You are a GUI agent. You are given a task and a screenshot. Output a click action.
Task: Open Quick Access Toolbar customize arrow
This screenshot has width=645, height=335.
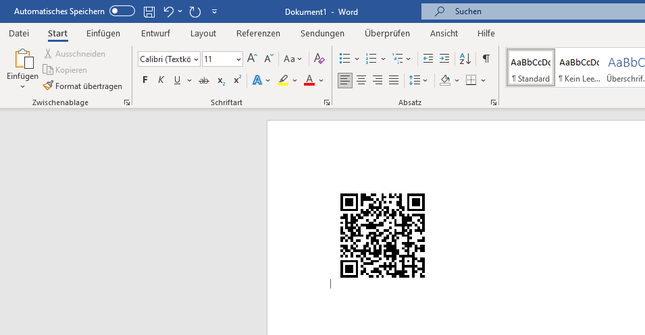tap(214, 12)
